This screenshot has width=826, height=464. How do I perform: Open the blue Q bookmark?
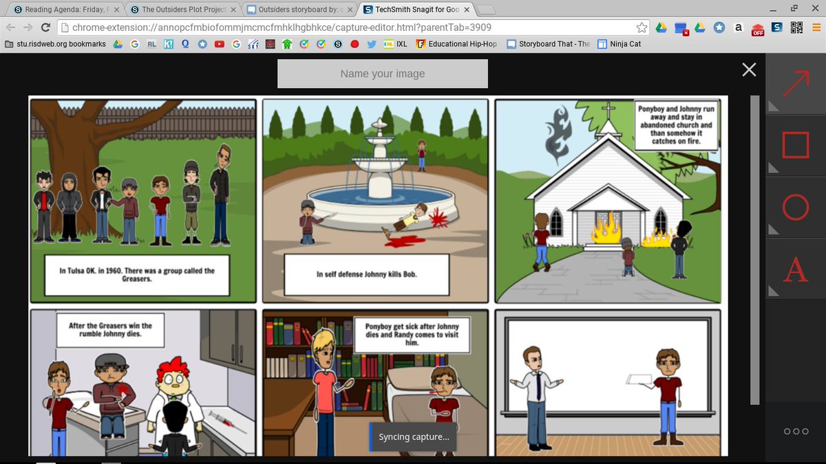(186, 43)
